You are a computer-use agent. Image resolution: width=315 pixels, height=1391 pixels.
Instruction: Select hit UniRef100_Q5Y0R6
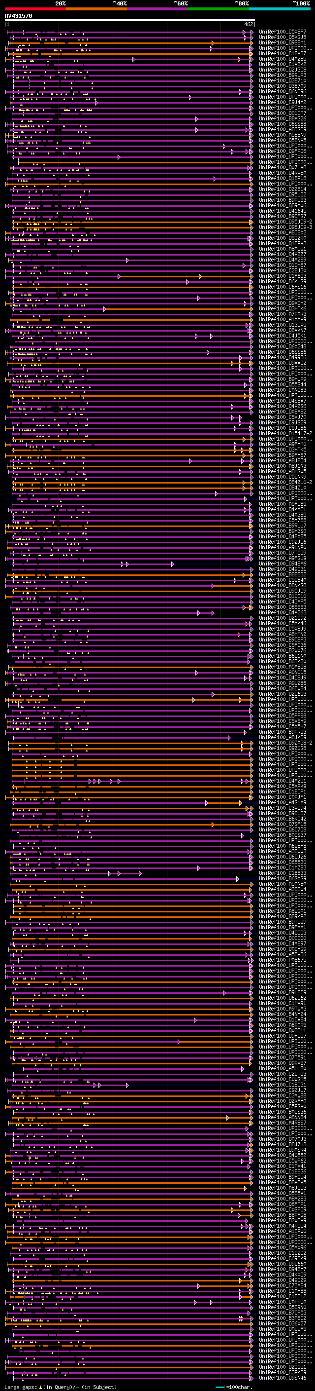coord(283,1247)
